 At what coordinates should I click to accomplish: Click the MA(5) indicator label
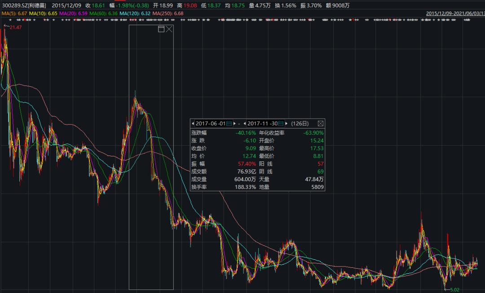click(x=14, y=13)
